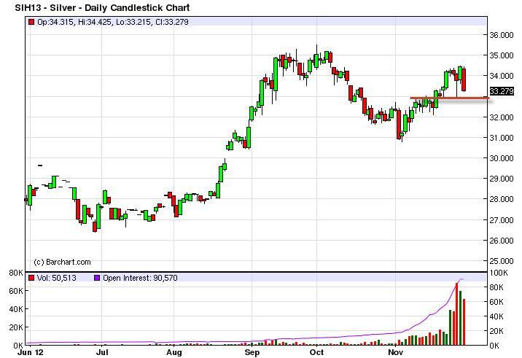The height and width of the screenshot is (358, 522).
Task: Select the Oct label on time axis
Action: (317, 352)
